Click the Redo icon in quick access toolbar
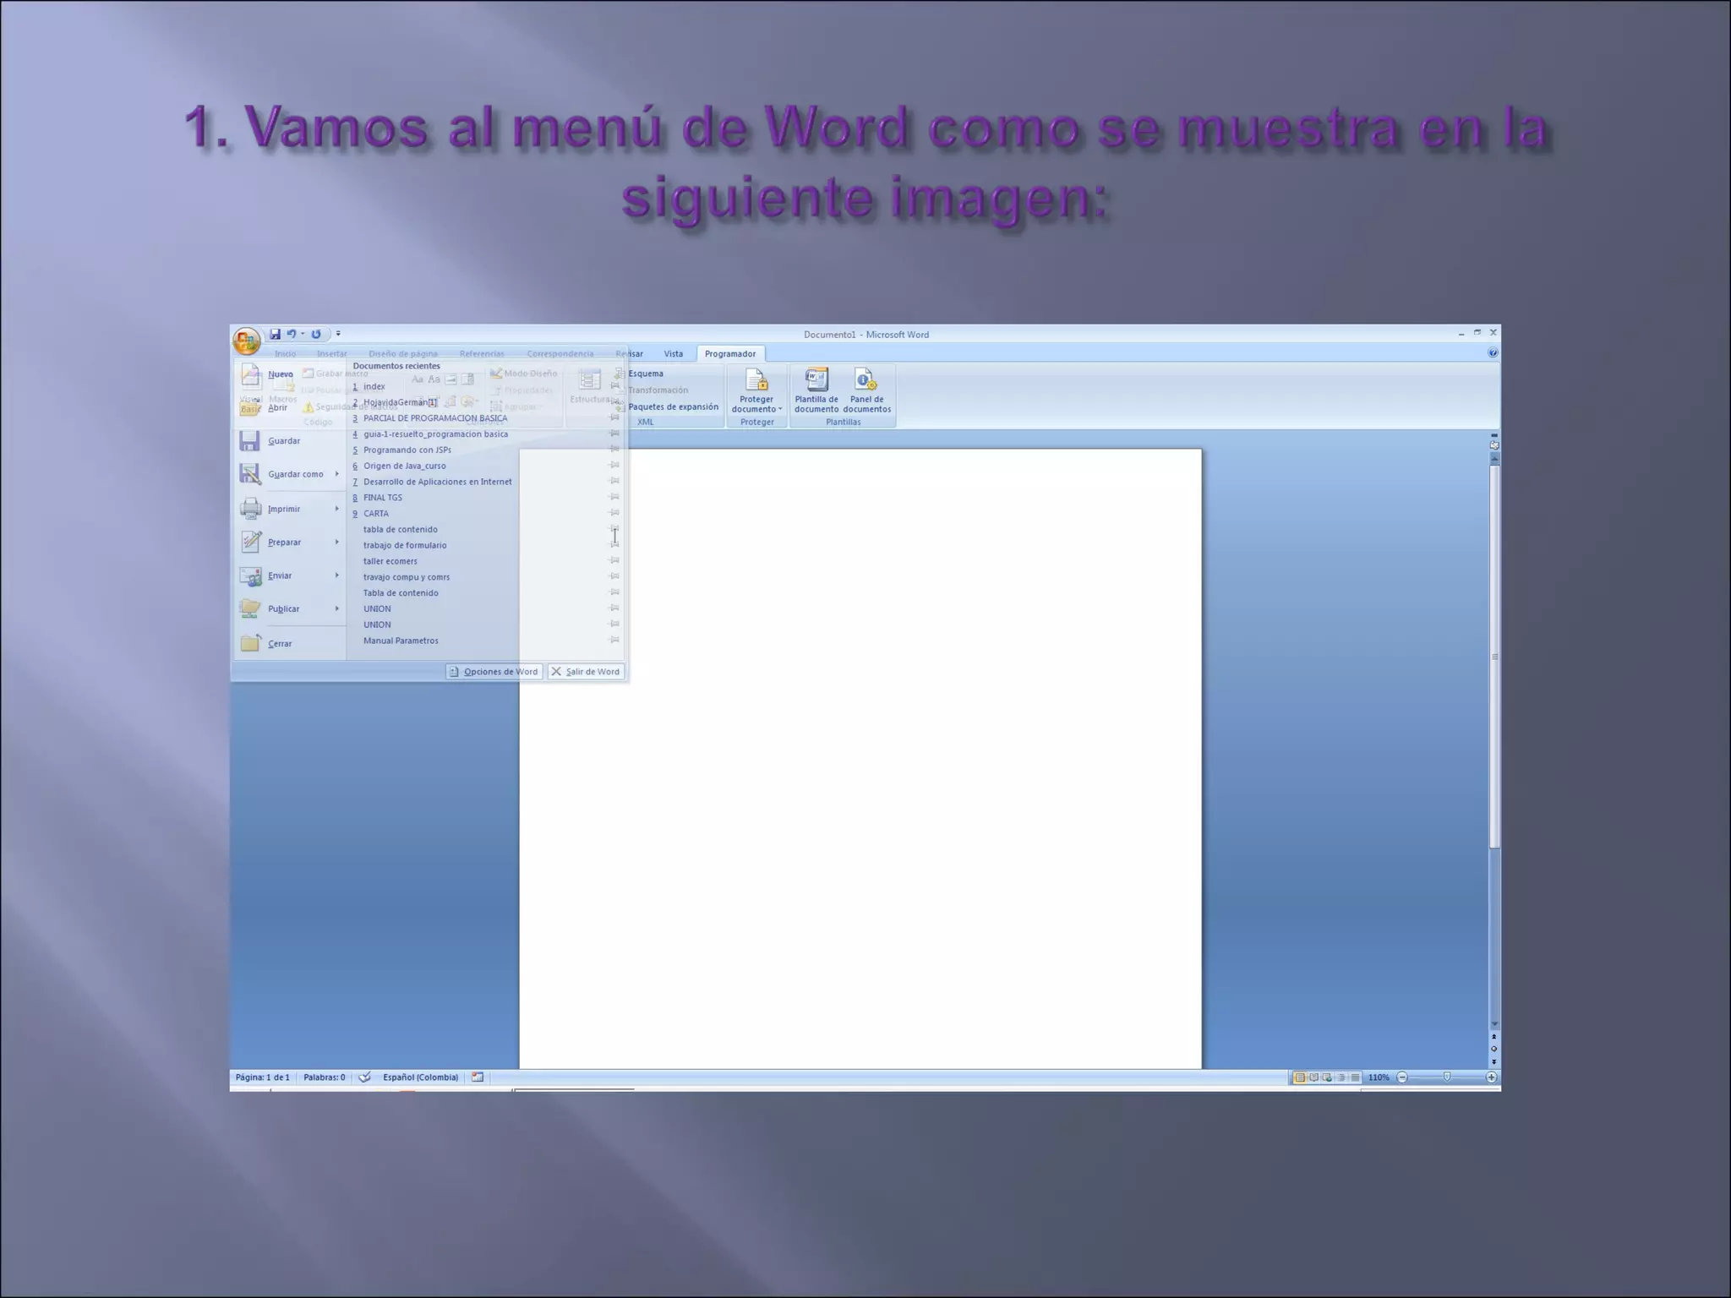The width and height of the screenshot is (1731, 1298). (316, 335)
